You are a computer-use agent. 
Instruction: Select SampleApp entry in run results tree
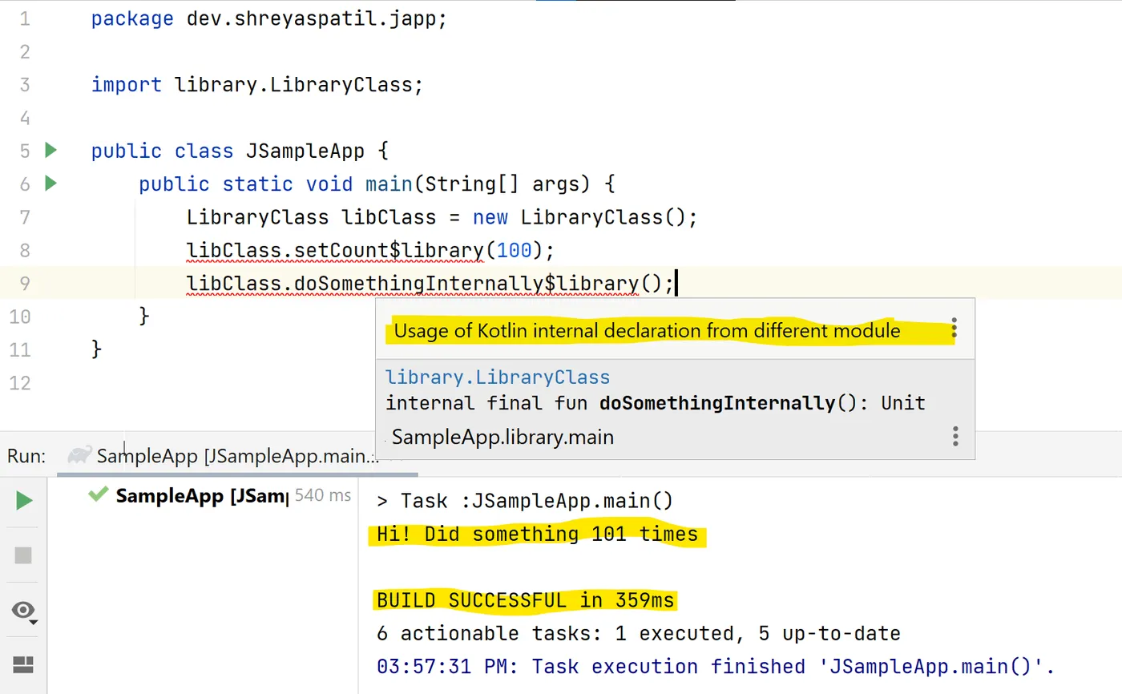pyautogui.click(x=200, y=495)
